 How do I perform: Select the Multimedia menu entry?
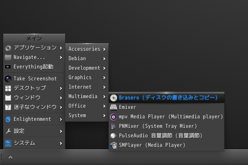coord(87,97)
